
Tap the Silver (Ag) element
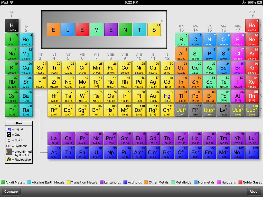point(153,82)
